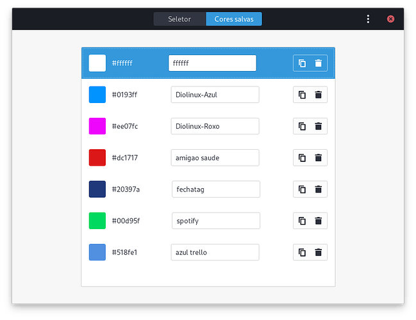
Task: Focus the azul trello name field
Action: point(215,252)
